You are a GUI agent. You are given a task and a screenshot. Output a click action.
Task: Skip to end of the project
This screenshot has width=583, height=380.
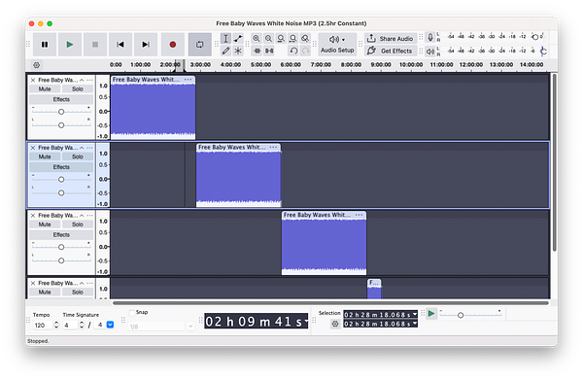[146, 45]
